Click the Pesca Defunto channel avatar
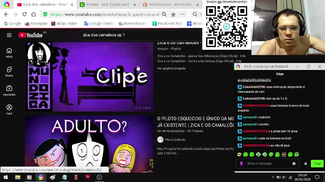 click(x=160, y=140)
